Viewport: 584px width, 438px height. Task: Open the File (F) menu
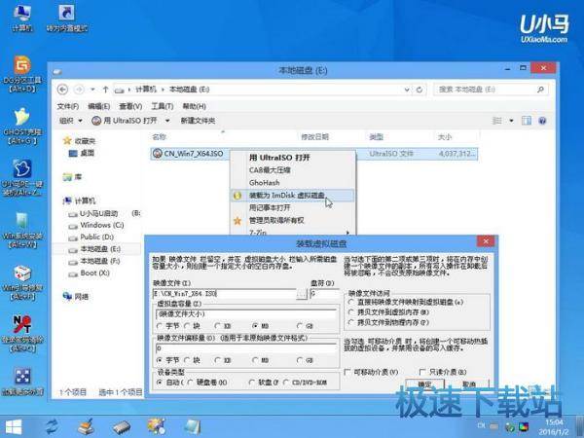68,106
